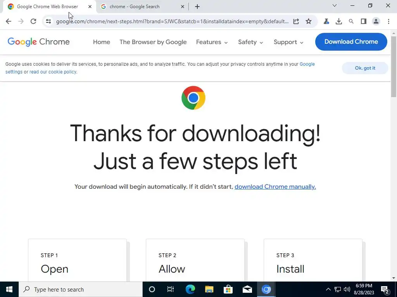
Task: Open a new tab with plus button
Action: [197, 7]
